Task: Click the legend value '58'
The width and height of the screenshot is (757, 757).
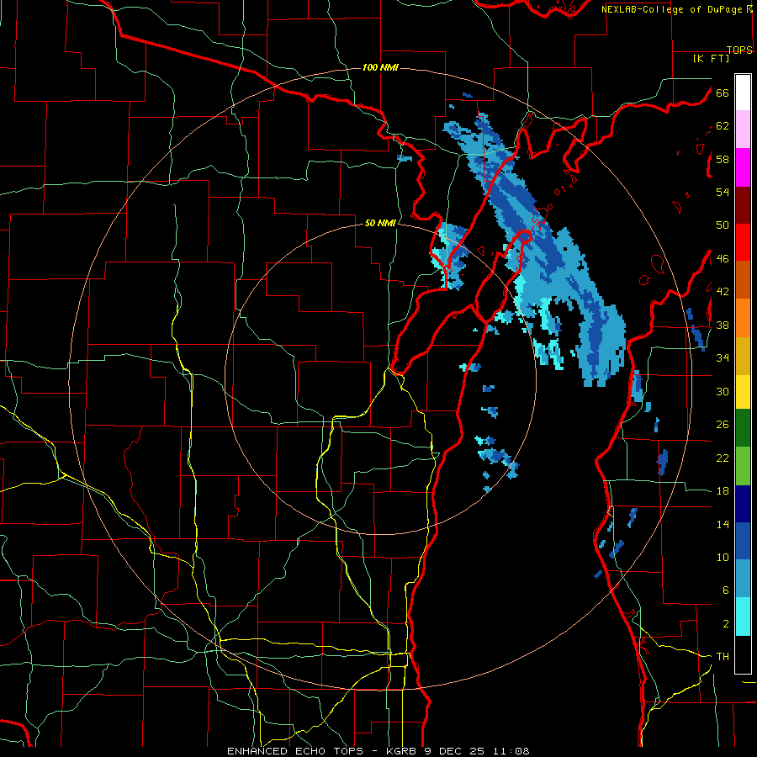Action: [723, 159]
